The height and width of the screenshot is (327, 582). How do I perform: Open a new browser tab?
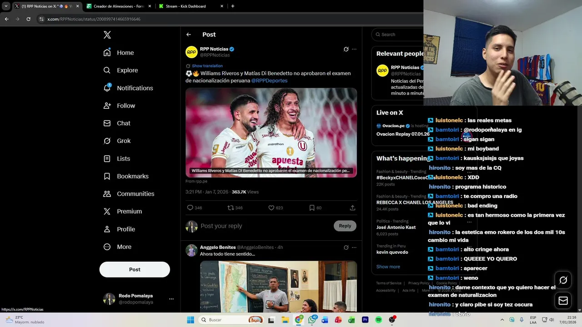coord(233,6)
